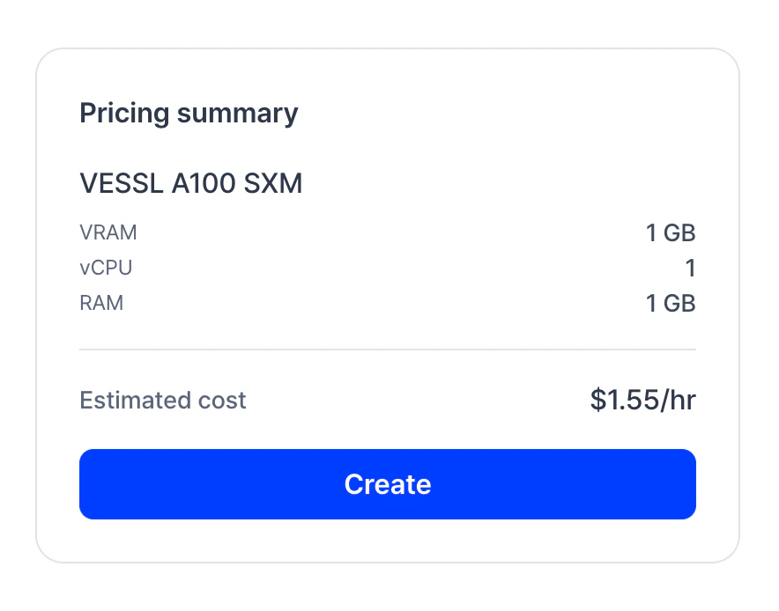779x611 pixels.
Task: Click the A100 SXM spec section
Action: (x=388, y=242)
